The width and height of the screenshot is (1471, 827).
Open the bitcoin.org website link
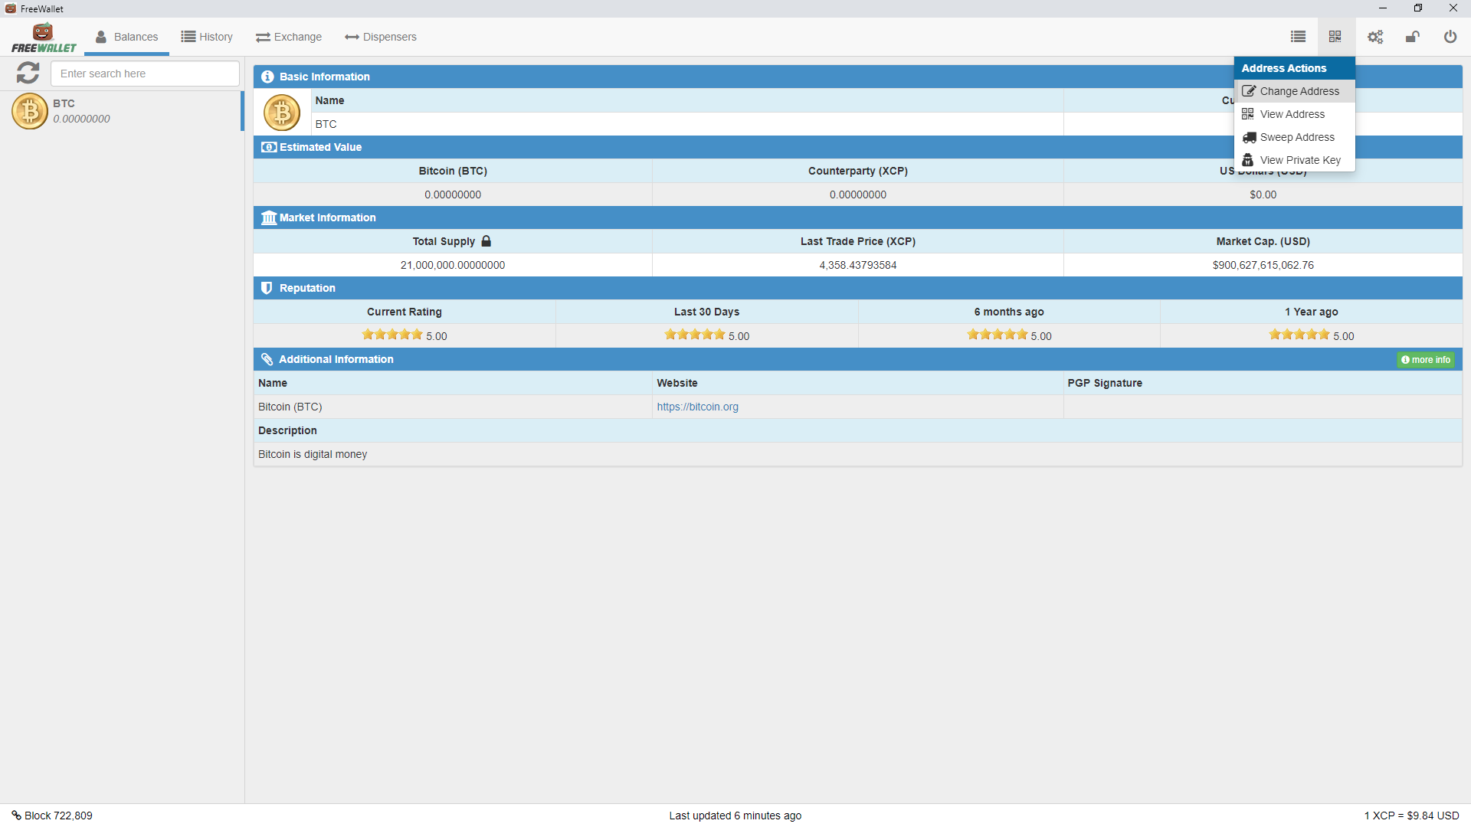697,407
